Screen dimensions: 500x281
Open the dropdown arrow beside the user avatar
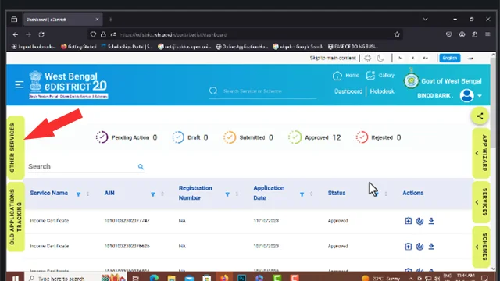479,95
